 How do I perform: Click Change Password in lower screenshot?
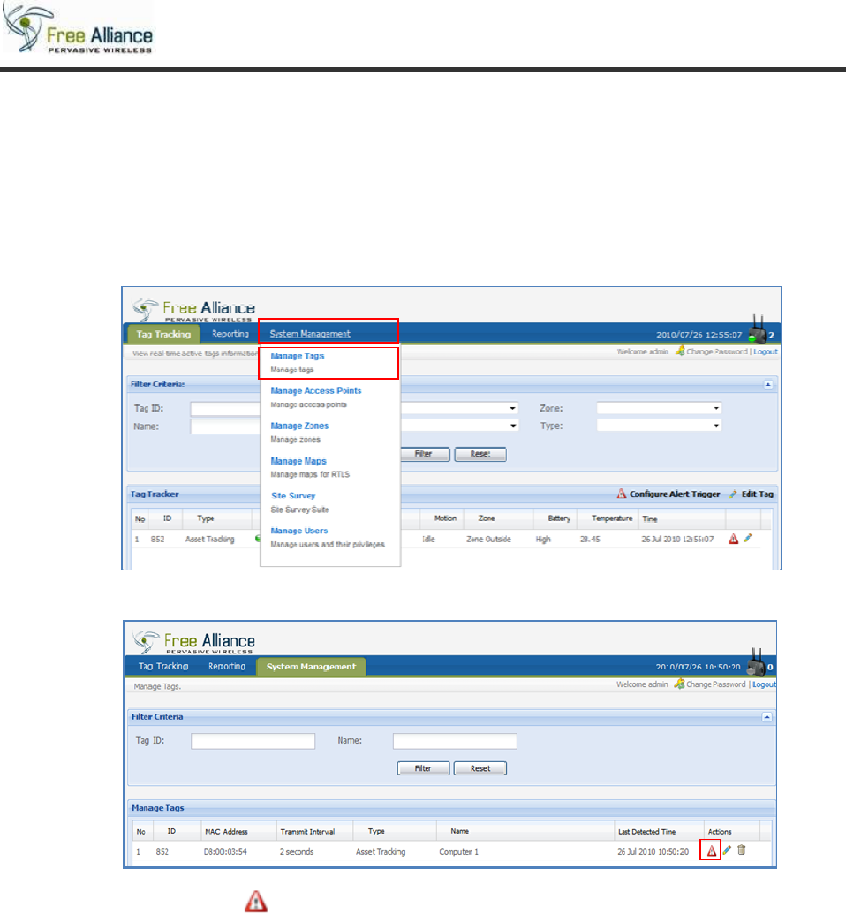click(715, 684)
